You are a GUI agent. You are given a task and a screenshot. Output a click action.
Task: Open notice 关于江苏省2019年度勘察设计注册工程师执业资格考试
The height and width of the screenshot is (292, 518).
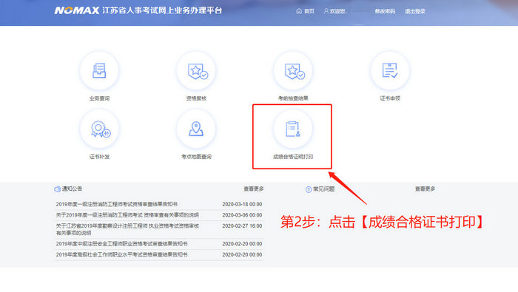pyautogui.click(x=127, y=229)
